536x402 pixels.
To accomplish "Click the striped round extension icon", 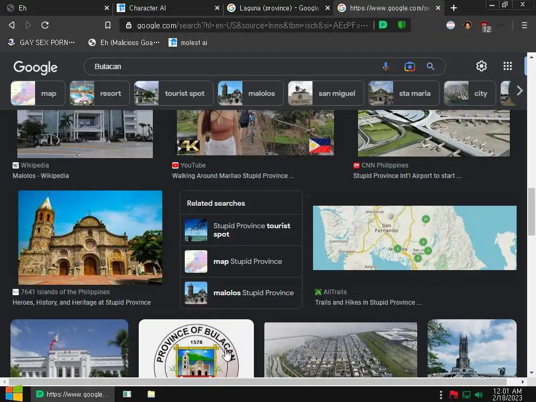I will point(451,25).
